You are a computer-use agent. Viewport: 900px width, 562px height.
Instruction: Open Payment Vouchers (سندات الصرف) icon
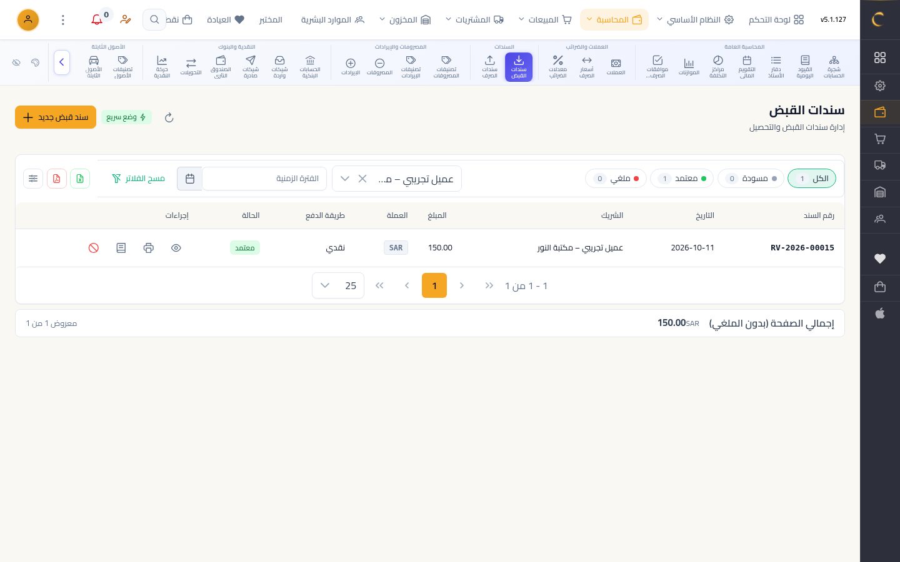click(x=490, y=66)
